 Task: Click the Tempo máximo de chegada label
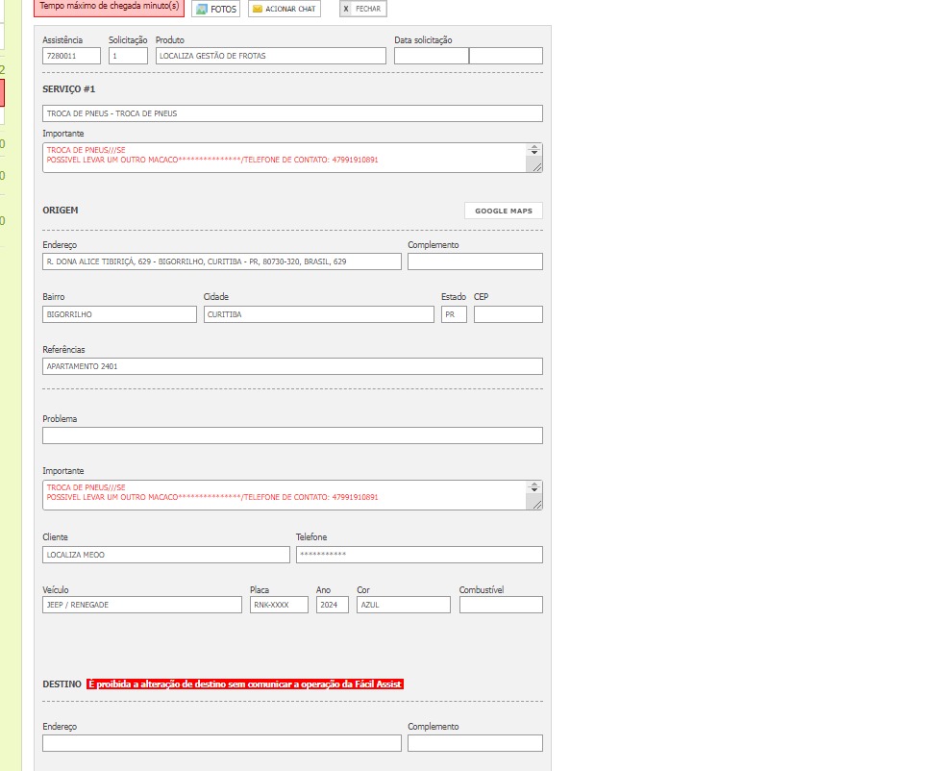coord(110,7)
